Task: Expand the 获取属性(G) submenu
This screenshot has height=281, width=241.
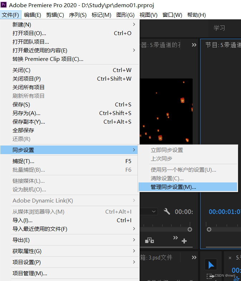Action: point(70,251)
